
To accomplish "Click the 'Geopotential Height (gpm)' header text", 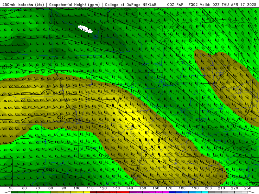I will [74, 5].
